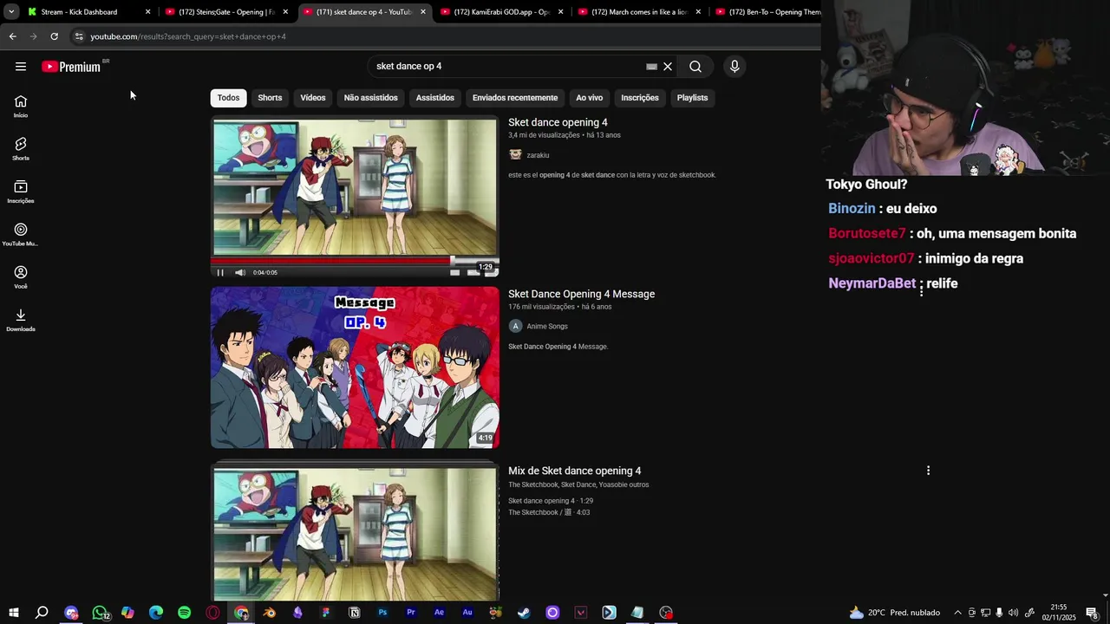The height and width of the screenshot is (624, 1110).
Task: Click the Message OP. 4 thumbnail
Action: [355, 367]
